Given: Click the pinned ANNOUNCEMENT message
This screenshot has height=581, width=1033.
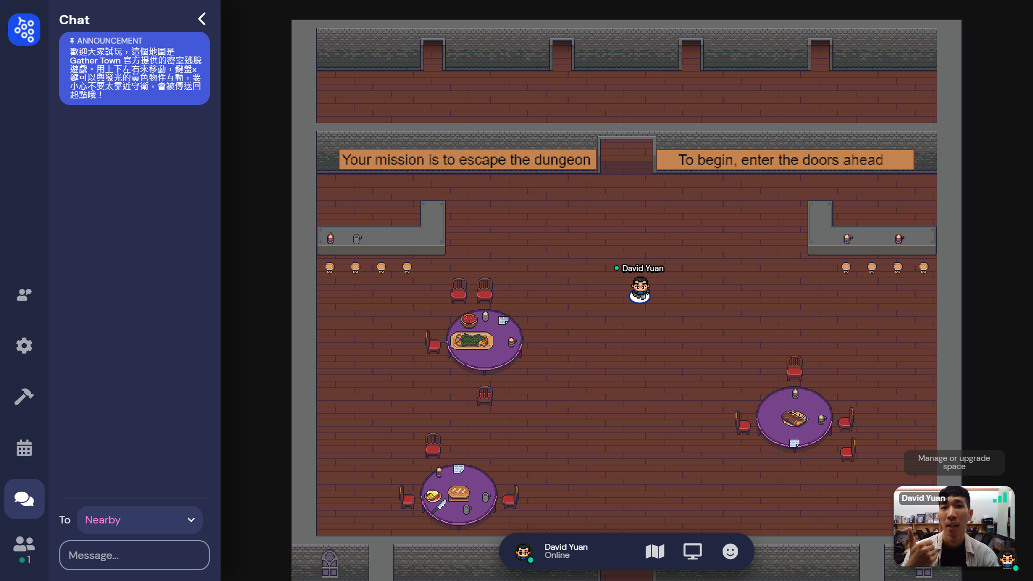Looking at the screenshot, I should pos(135,68).
